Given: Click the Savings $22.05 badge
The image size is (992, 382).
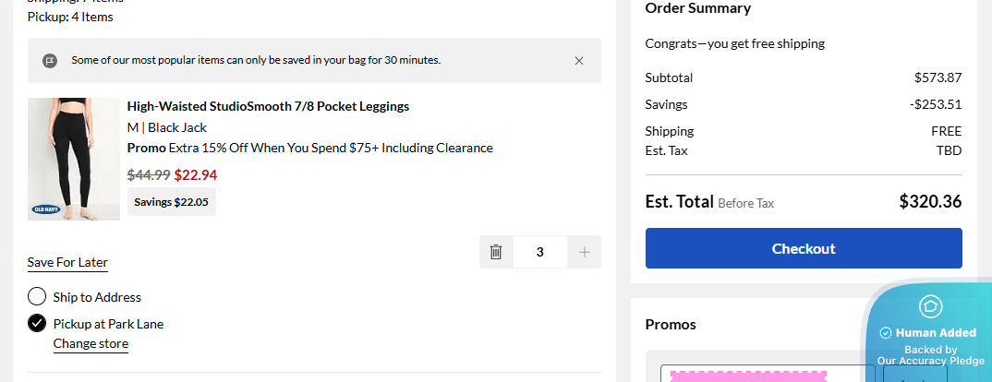Looking at the screenshot, I should tap(172, 202).
